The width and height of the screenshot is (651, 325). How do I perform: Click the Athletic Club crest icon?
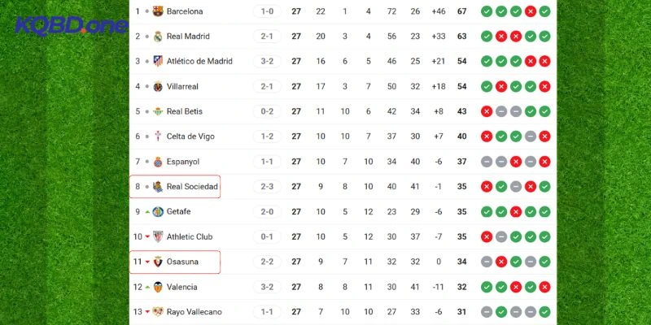pyautogui.click(x=158, y=236)
